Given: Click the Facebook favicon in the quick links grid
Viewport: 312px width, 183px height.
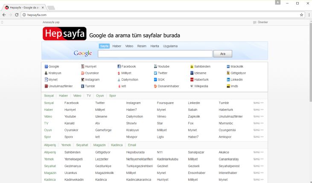Looking at the screenshot, I should (x=119, y=67).
